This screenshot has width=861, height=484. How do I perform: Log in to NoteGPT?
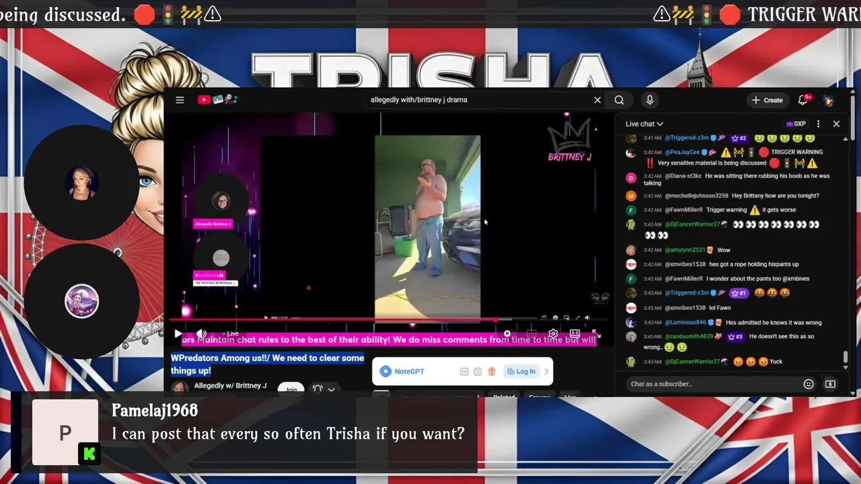click(521, 372)
